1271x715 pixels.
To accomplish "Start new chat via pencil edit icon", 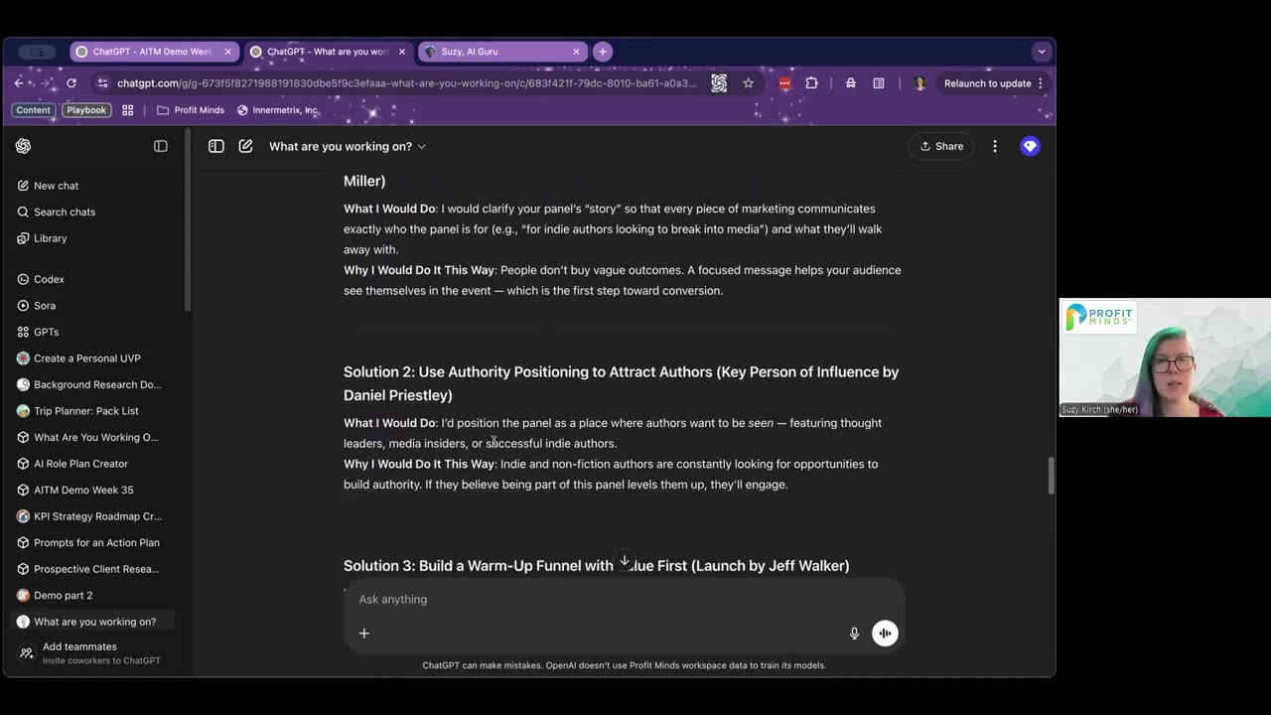I will click(245, 146).
